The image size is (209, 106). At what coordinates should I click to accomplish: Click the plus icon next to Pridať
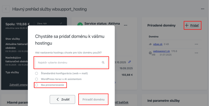coord(187,25)
